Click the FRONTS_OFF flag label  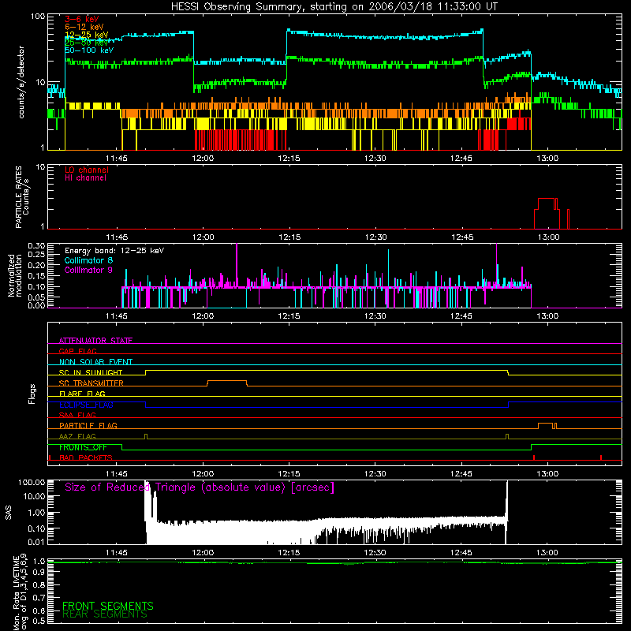coord(83,447)
